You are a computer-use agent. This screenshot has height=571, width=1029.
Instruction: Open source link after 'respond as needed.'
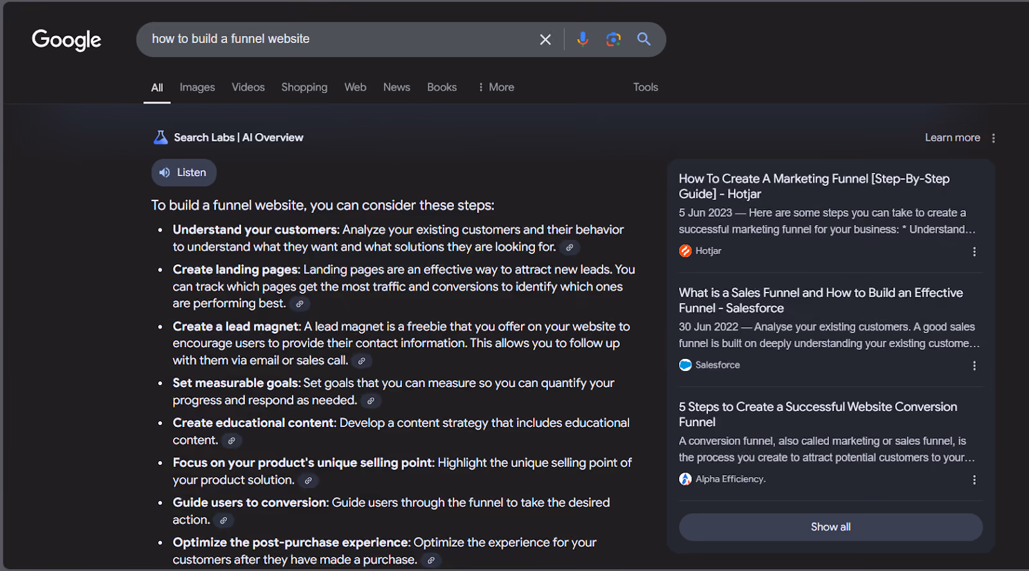[370, 401]
